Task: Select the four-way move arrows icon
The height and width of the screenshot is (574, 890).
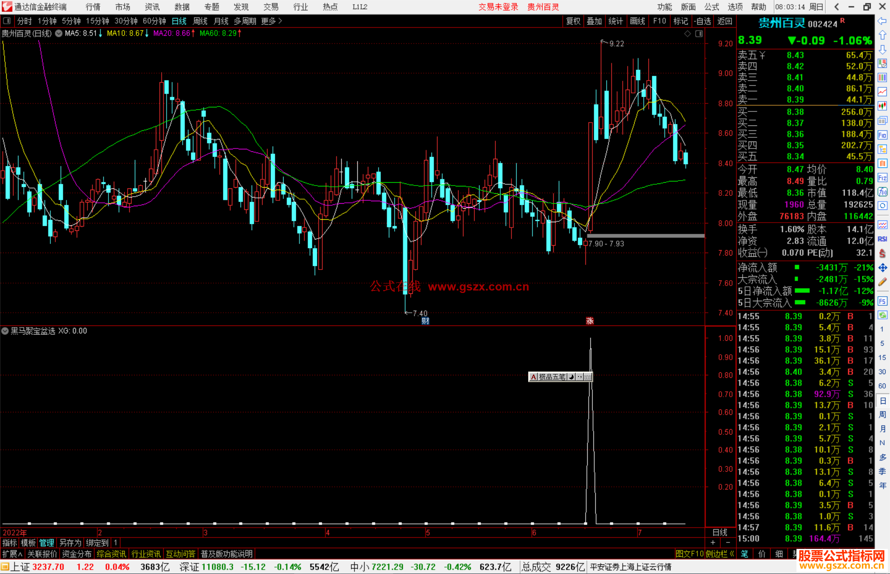Action: pos(882,268)
